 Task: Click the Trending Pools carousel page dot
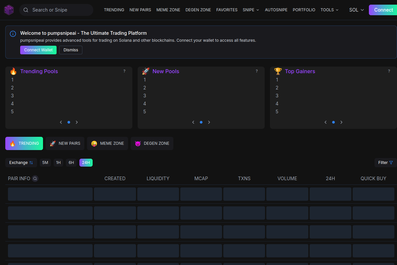click(69, 122)
